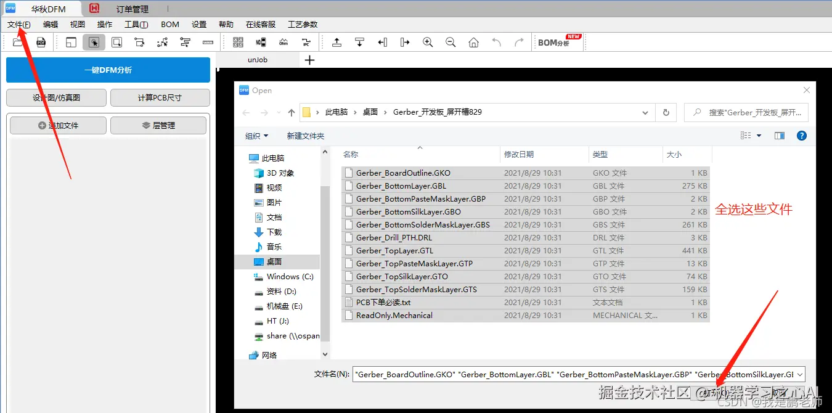Click the panel layout toolbar icon

(x=71, y=43)
